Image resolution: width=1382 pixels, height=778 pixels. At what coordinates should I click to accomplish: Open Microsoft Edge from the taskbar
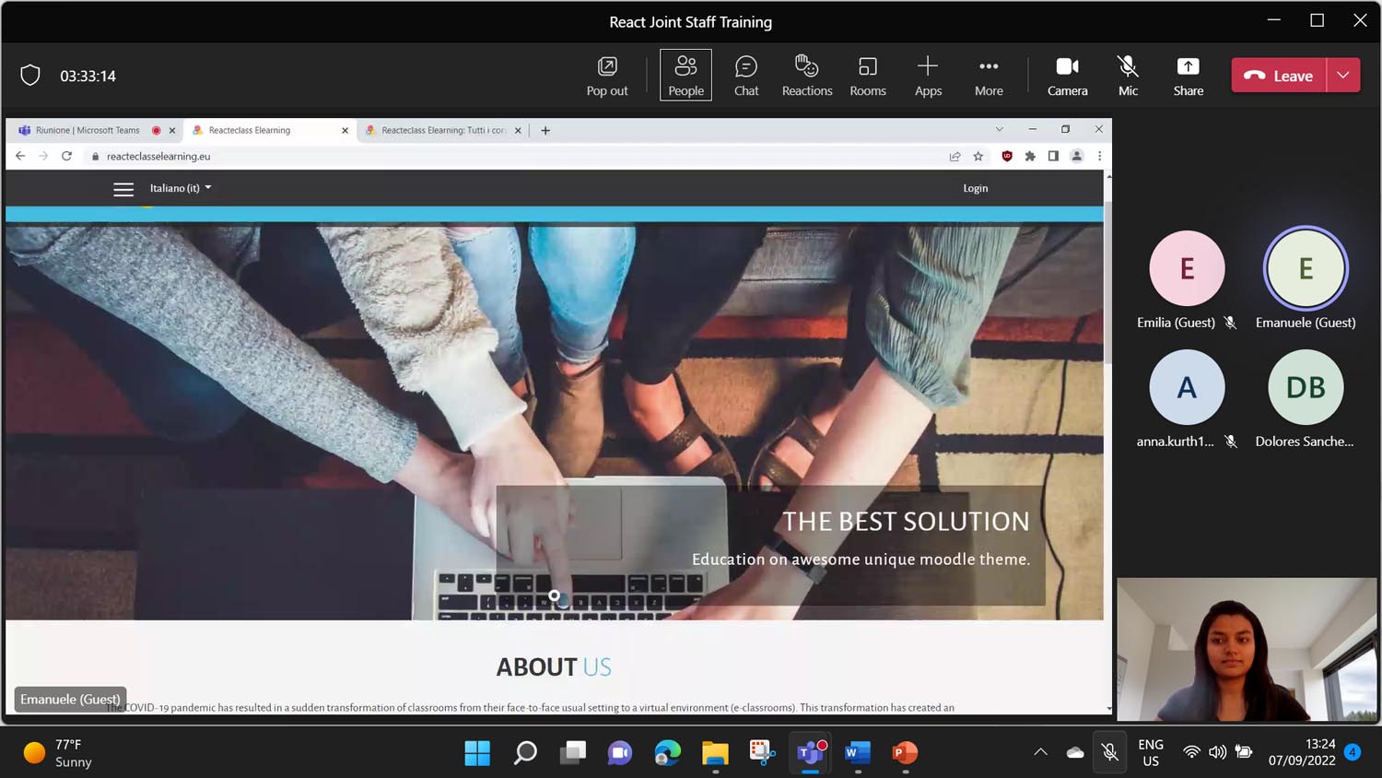[668, 753]
